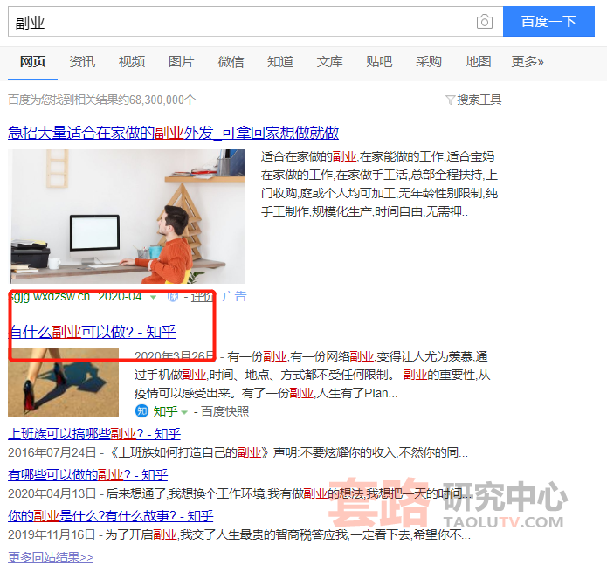The width and height of the screenshot is (607, 572).
Task: Click the ad URL wxdzsw.cn
Action: (x=51, y=296)
